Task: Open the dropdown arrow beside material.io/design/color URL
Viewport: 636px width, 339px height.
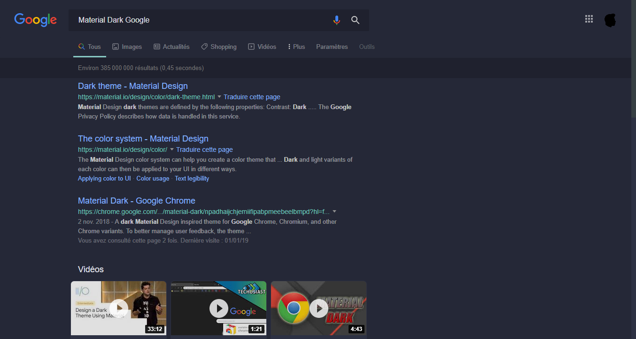Action: (172, 150)
